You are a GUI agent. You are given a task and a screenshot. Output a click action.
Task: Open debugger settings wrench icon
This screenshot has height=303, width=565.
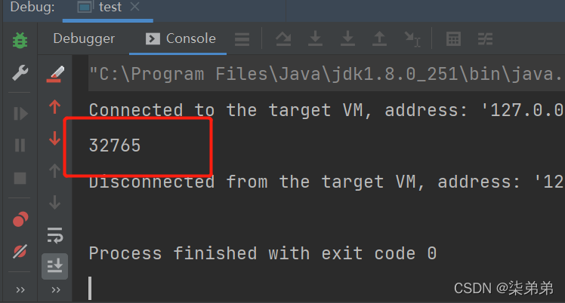tap(20, 73)
